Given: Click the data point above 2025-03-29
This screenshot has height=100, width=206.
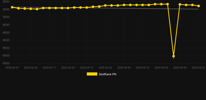Looking at the screenshot, I should [x=68, y=8].
